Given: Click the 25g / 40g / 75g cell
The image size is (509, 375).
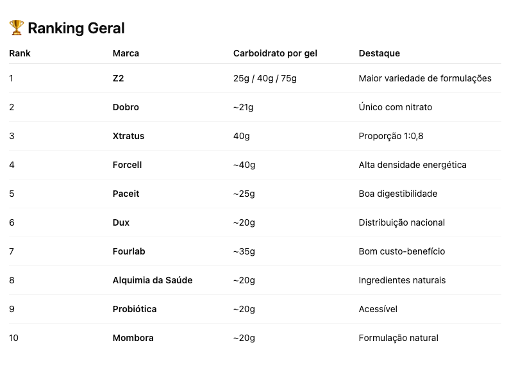Looking at the screenshot, I should pos(265,78).
